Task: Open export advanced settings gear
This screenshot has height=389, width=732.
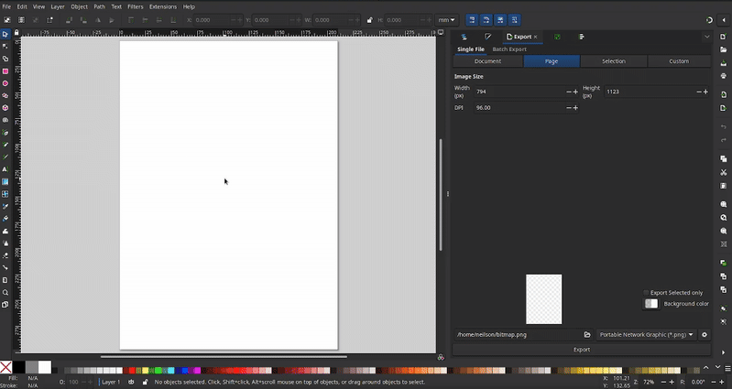Action: tap(705, 335)
